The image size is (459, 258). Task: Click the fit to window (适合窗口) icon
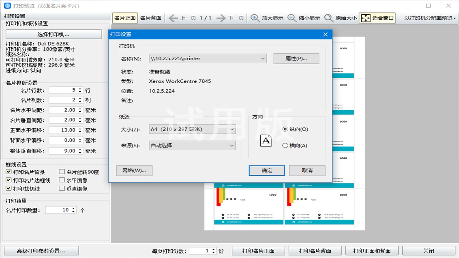(366, 18)
